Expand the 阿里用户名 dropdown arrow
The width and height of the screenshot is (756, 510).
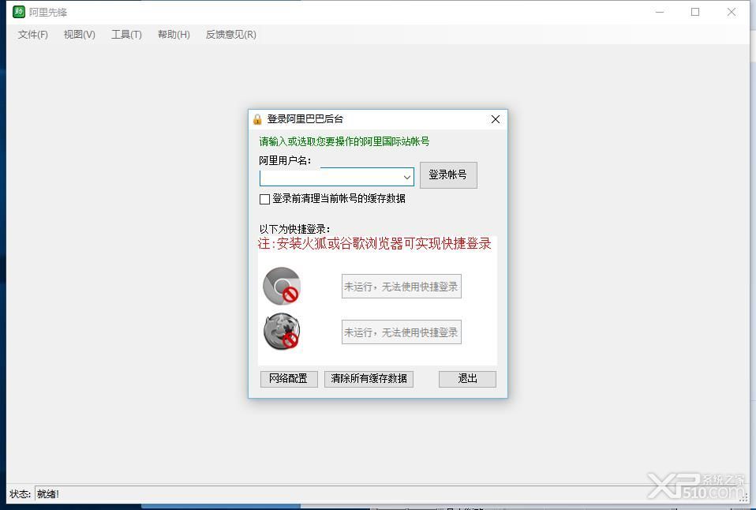point(407,177)
